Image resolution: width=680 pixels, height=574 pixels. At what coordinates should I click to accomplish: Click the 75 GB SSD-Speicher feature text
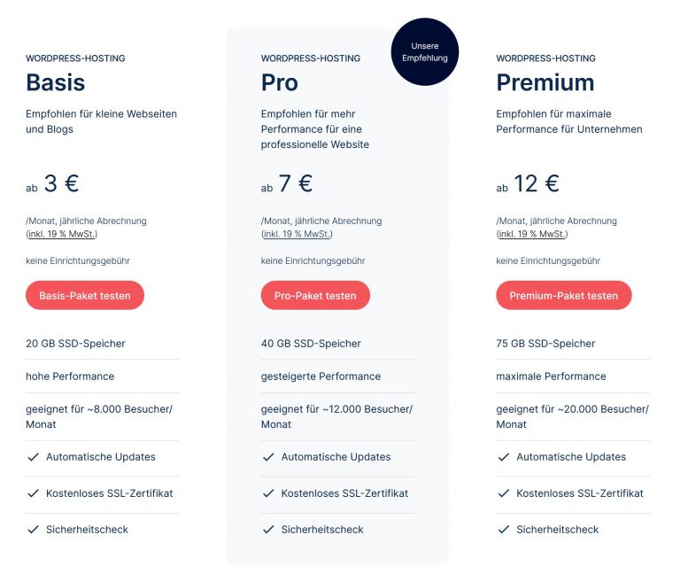[545, 344]
